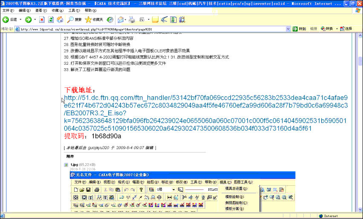Image resolution: width=363 pixels, height=219 pixels.
Task: Click the blue bird messenger icon
Action: (x=164, y=20)
